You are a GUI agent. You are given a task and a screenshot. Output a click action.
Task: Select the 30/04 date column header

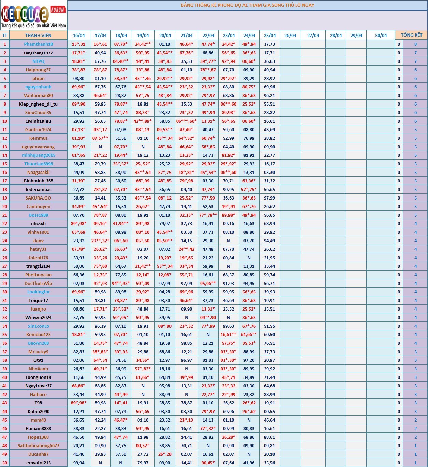[381, 36]
